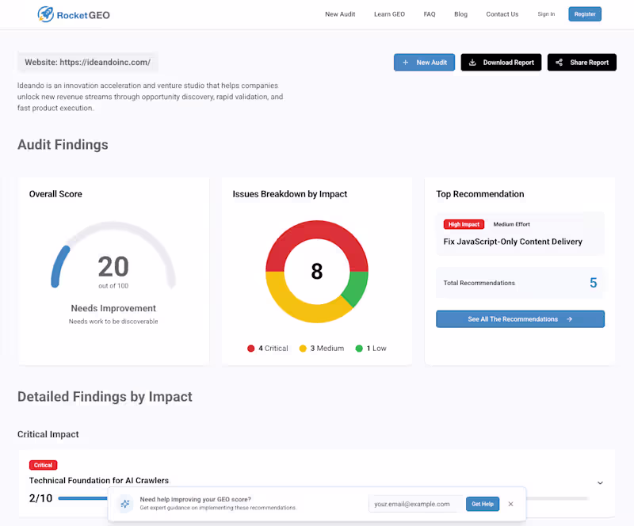The width and height of the screenshot is (634, 526).
Task: Click the email address input field
Action: 415,504
